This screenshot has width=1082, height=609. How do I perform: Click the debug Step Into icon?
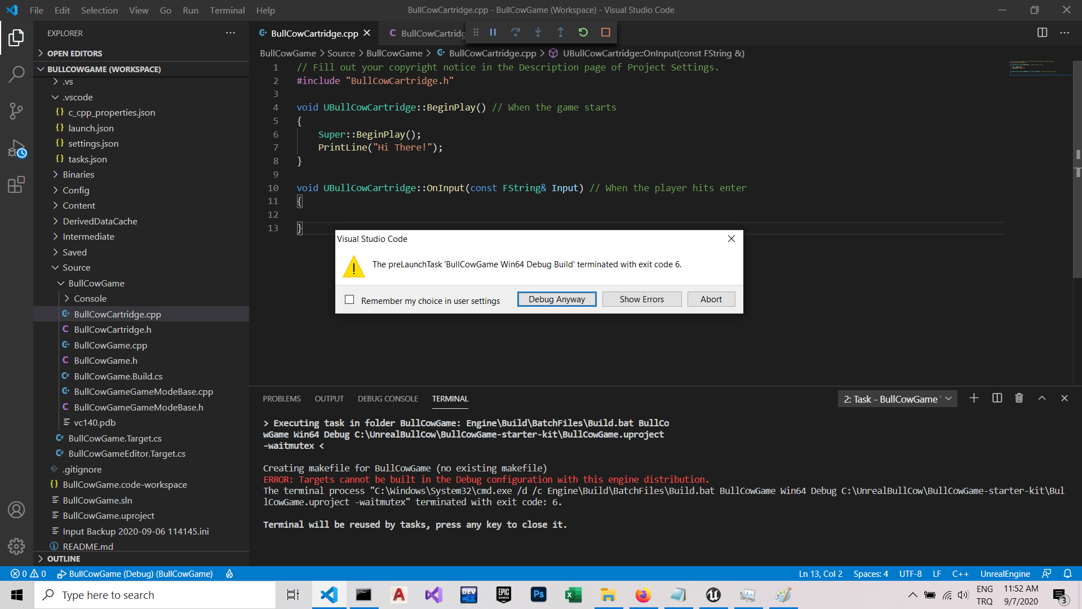click(538, 33)
